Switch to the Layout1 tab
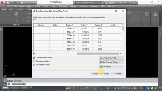This screenshot has height=91, width=162. click(14, 87)
